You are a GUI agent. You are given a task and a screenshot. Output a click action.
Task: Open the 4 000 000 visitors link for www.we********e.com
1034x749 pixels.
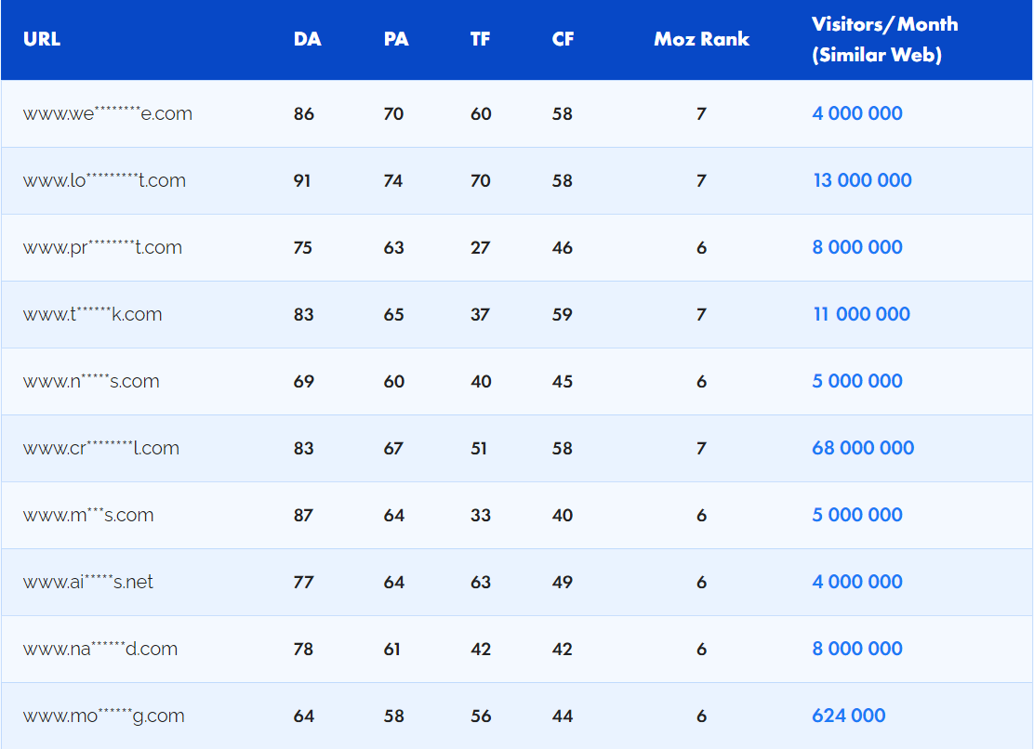pyautogui.click(x=857, y=113)
